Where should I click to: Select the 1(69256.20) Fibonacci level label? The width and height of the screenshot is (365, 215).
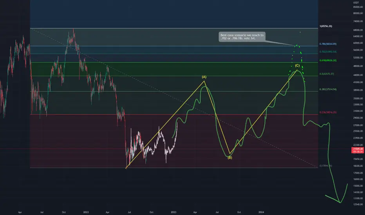click(x=326, y=26)
